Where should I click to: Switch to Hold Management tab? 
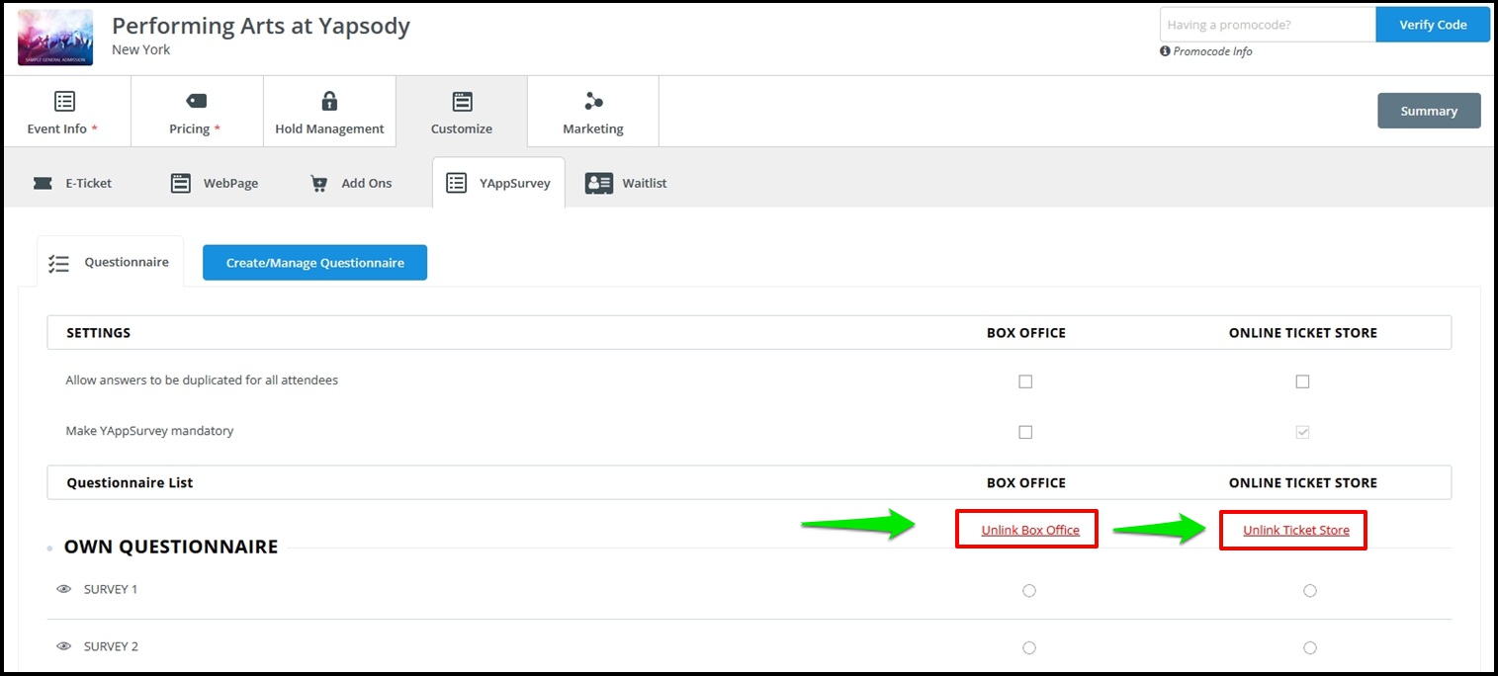(329, 112)
